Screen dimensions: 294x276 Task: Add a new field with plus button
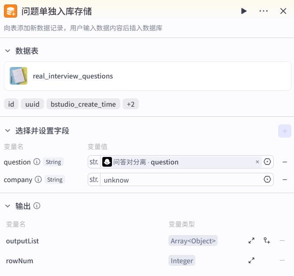tap(285, 131)
